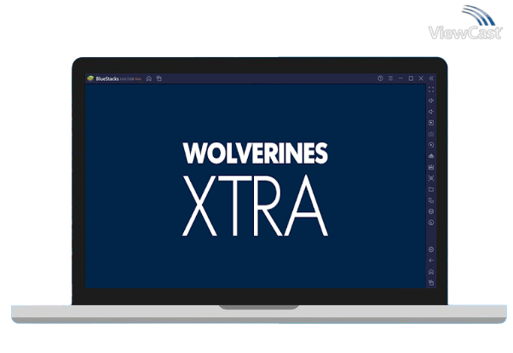513x353 pixels.
Task: Toggle full screen mode in the sidebar
Action: coord(431,90)
